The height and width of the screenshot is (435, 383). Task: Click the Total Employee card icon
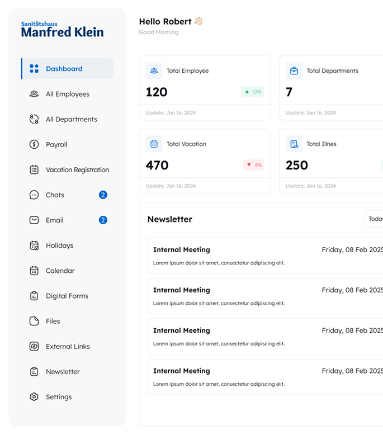tap(154, 71)
